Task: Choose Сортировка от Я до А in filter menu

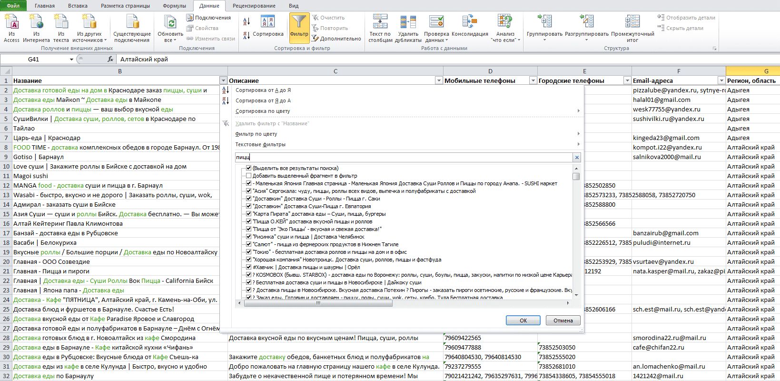Action: point(263,100)
